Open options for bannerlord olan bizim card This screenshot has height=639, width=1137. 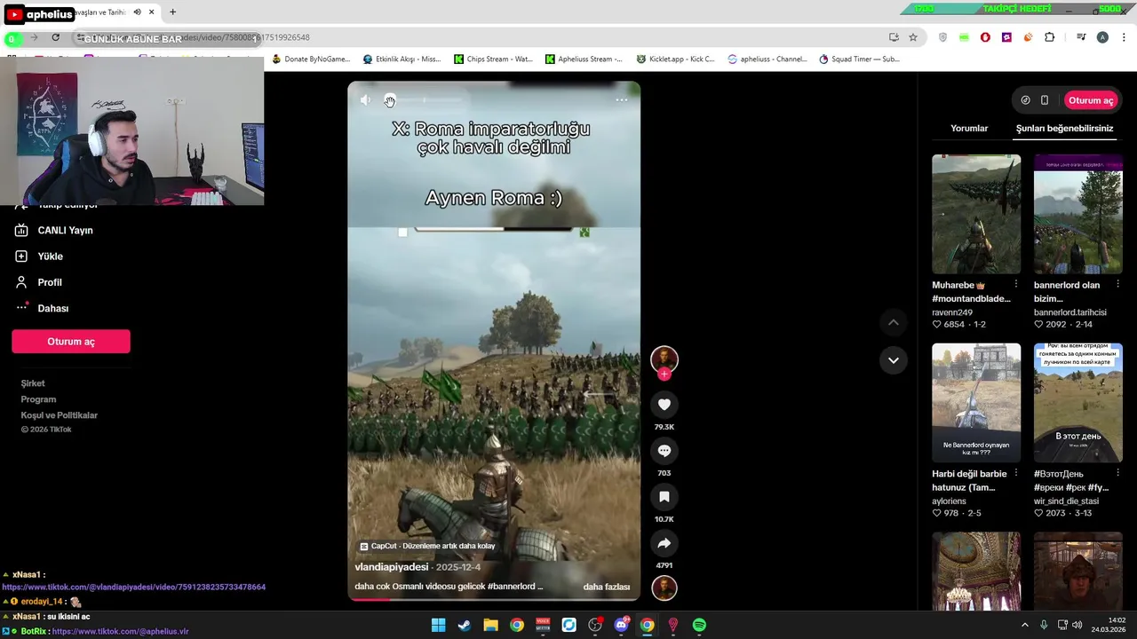(1117, 285)
